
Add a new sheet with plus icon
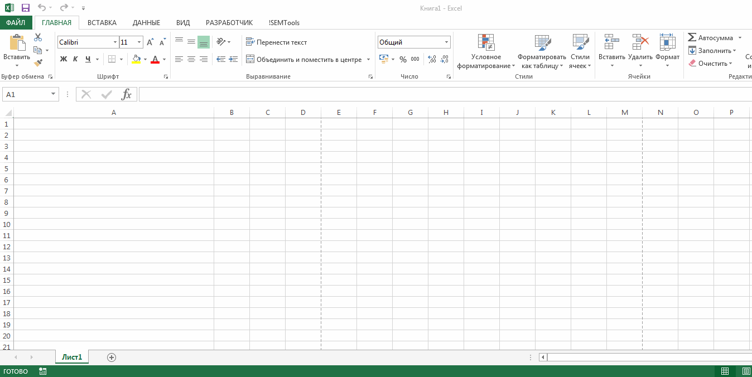coord(112,357)
